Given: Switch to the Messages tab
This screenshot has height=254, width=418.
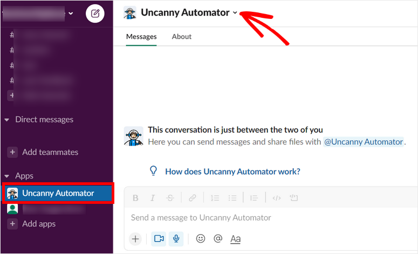Looking at the screenshot, I should pyautogui.click(x=141, y=37).
